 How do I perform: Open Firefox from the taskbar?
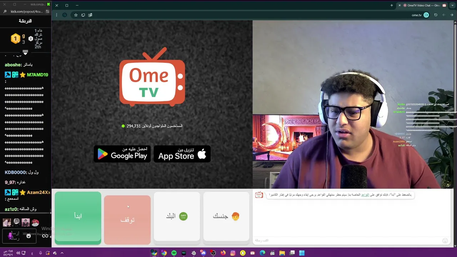click(x=223, y=253)
